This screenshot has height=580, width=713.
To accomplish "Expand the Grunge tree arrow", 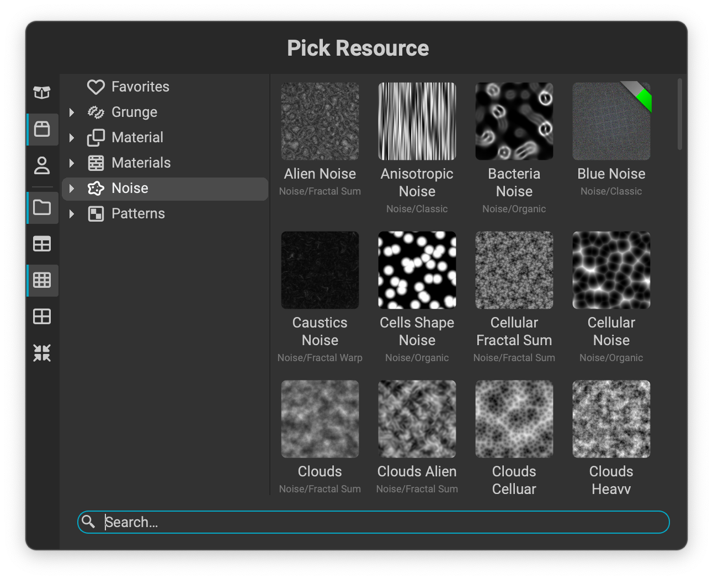I will 71,112.
